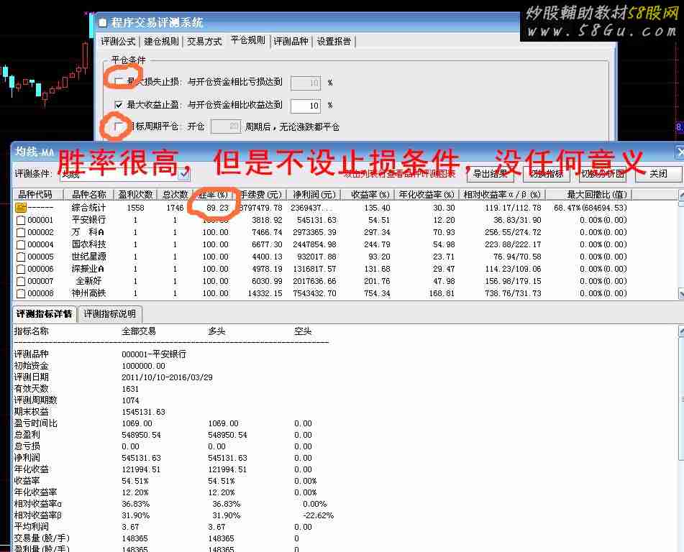Click the 最大收益止盈 percent input field
Viewport: 684px width, 552px height.
306,106
